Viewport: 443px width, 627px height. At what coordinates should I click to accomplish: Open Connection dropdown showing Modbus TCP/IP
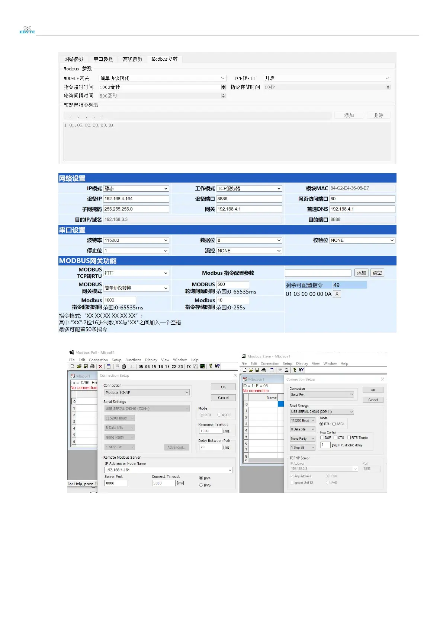click(147, 392)
